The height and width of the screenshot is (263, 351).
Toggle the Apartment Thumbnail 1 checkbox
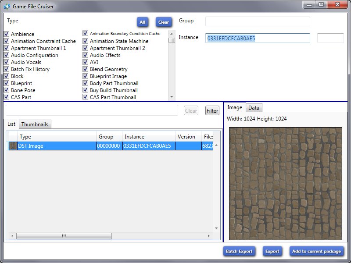coord(7,48)
